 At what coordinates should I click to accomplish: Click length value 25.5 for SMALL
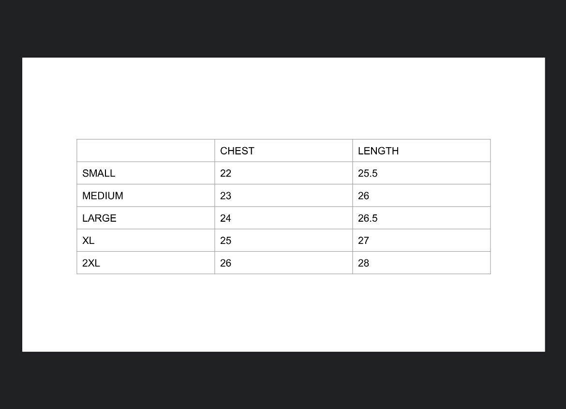tap(368, 173)
